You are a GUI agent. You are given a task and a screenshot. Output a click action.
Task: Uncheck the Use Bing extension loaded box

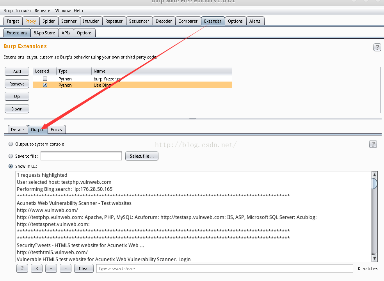pos(45,85)
